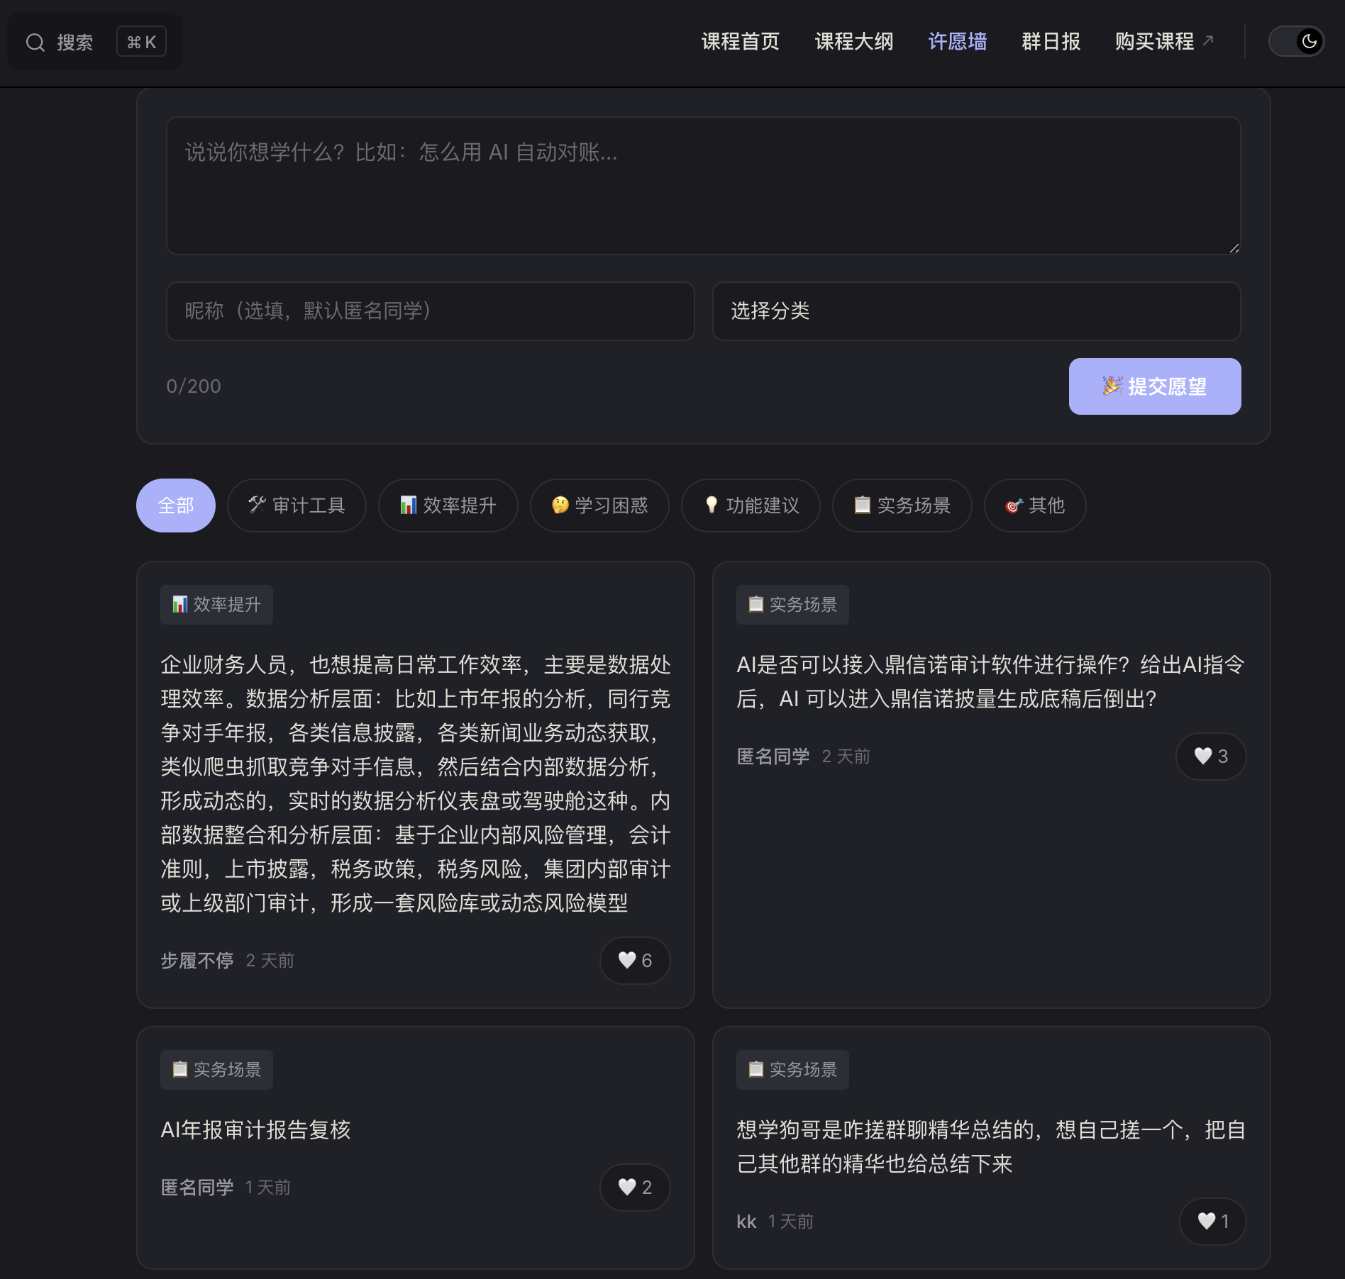
Task: Filter by 审计工具 category
Action: (297, 506)
